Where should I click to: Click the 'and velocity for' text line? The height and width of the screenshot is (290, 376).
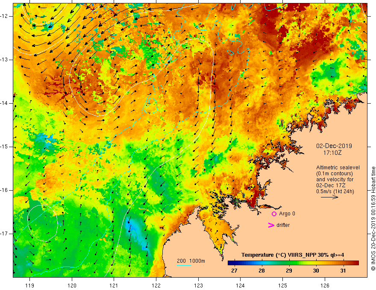(x=335, y=180)
